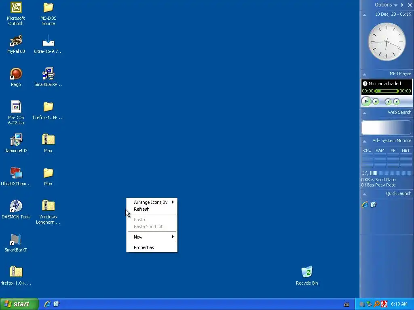This screenshot has height=310, width=414.
Task: Open the Start menu
Action: [19, 304]
